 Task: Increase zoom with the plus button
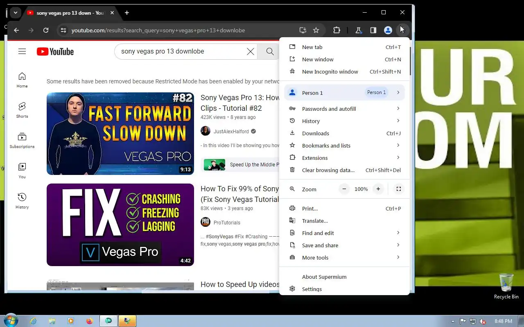click(x=378, y=189)
